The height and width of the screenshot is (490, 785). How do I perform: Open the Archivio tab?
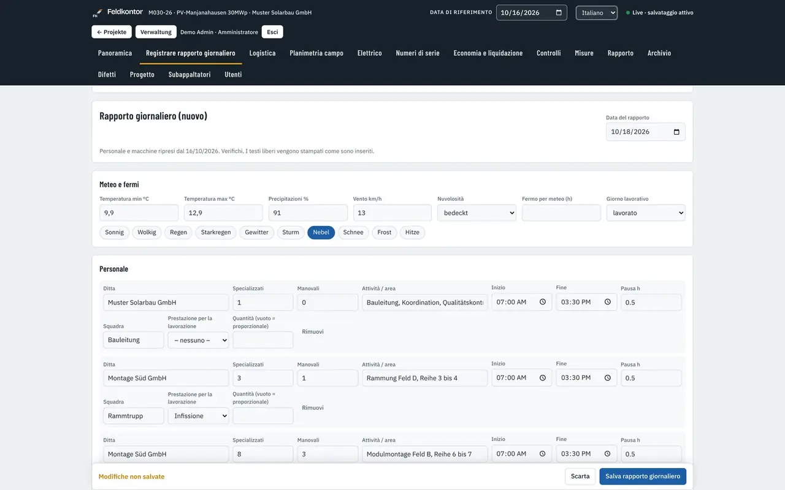coord(659,53)
